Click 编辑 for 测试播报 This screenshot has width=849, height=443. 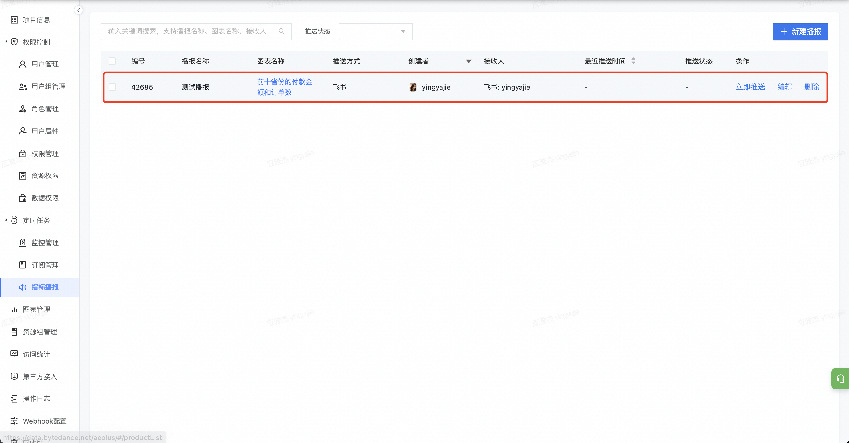[785, 87]
